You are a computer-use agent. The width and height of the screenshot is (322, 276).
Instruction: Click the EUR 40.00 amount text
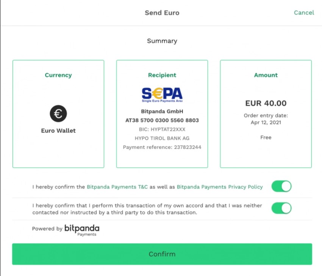[266, 103]
